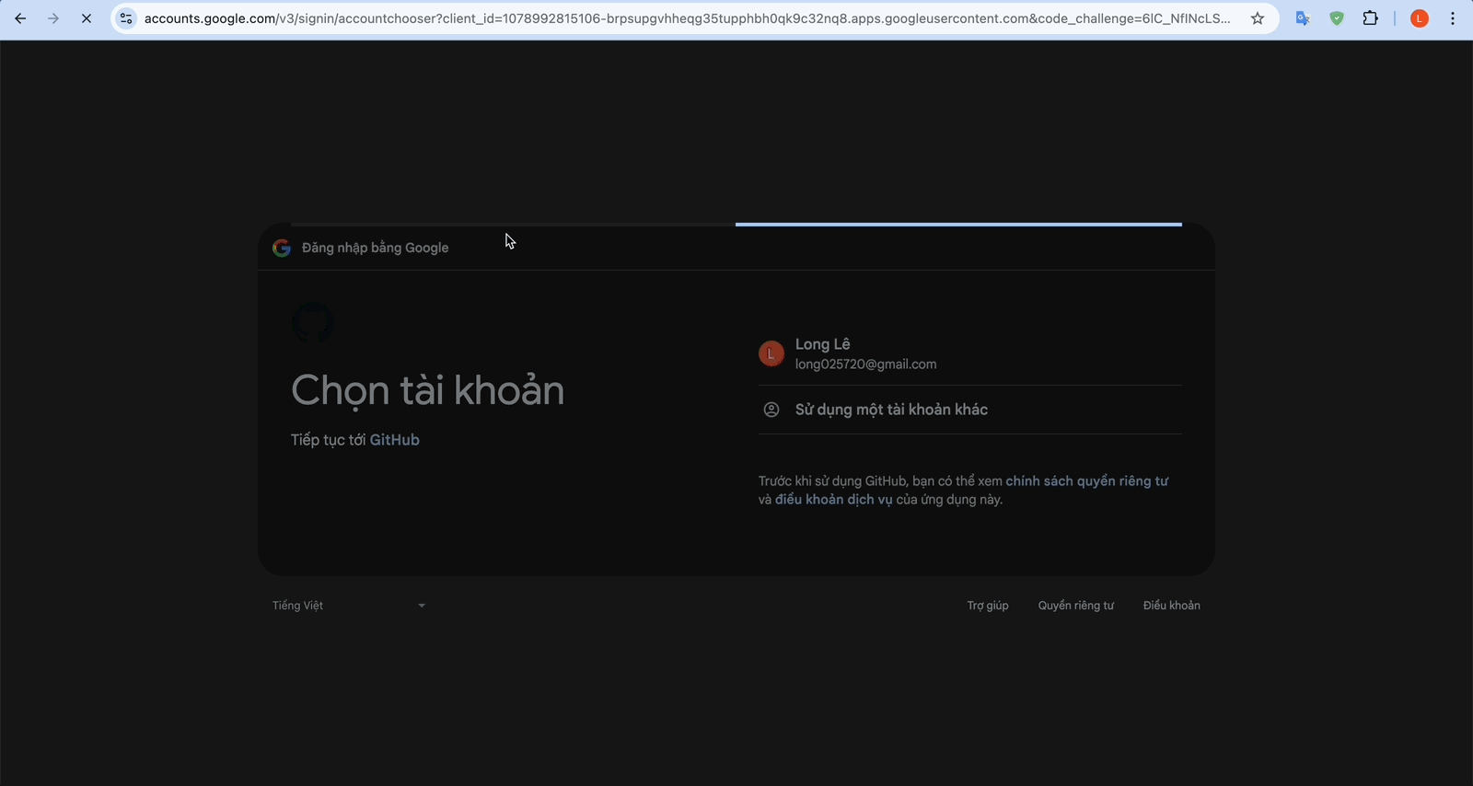Open 'điều khoản dịch vụ' link
1473x786 pixels.
tap(834, 500)
